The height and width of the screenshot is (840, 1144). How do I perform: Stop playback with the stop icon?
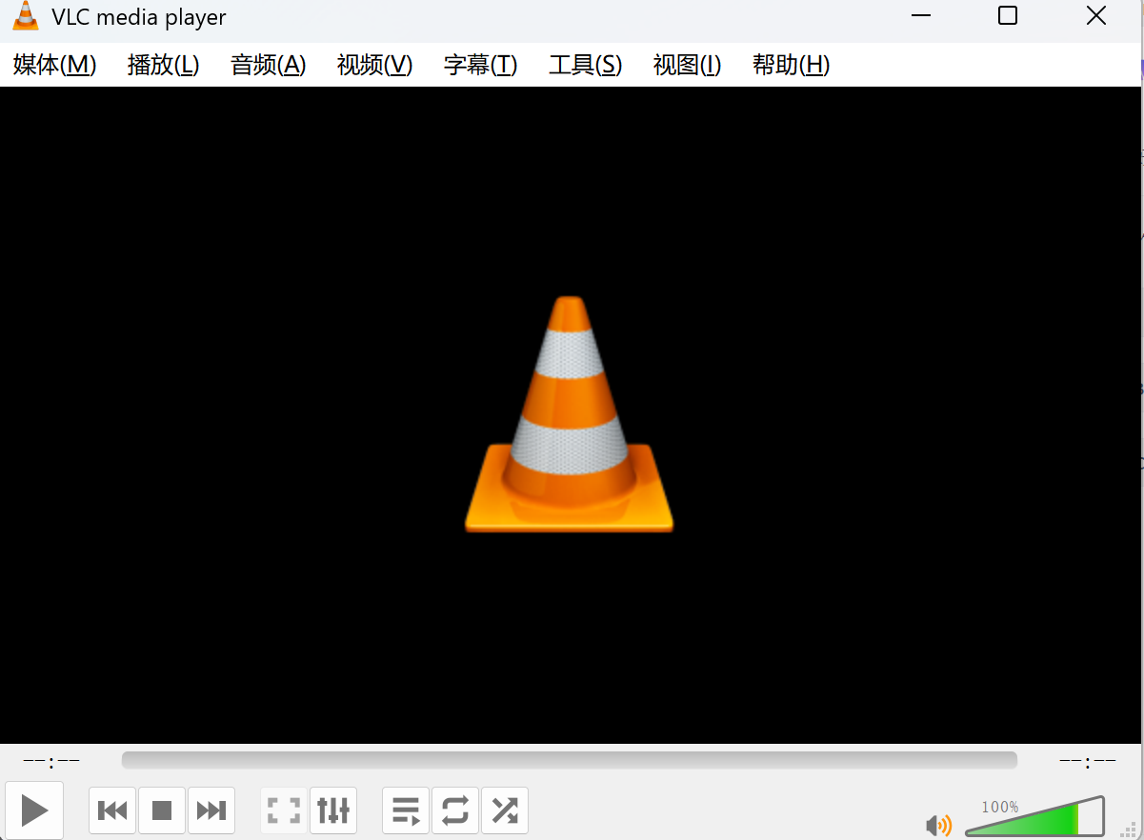coord(162,810)
